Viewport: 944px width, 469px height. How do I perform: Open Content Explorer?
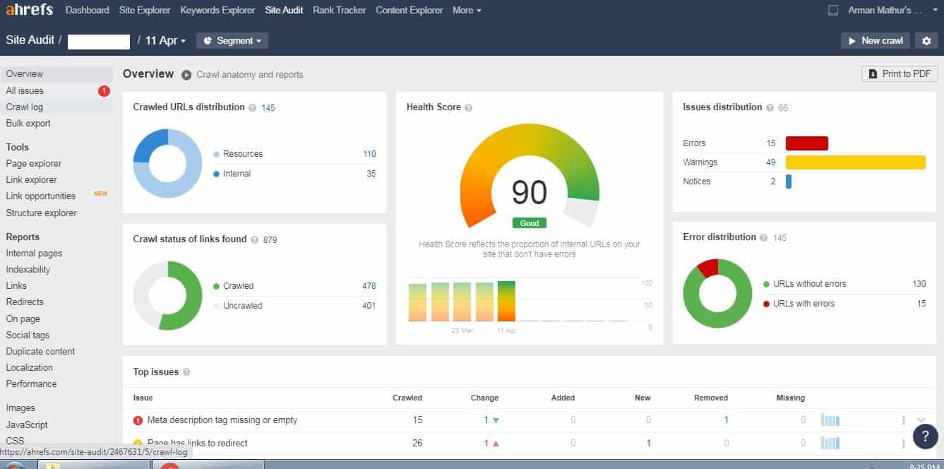410,11
